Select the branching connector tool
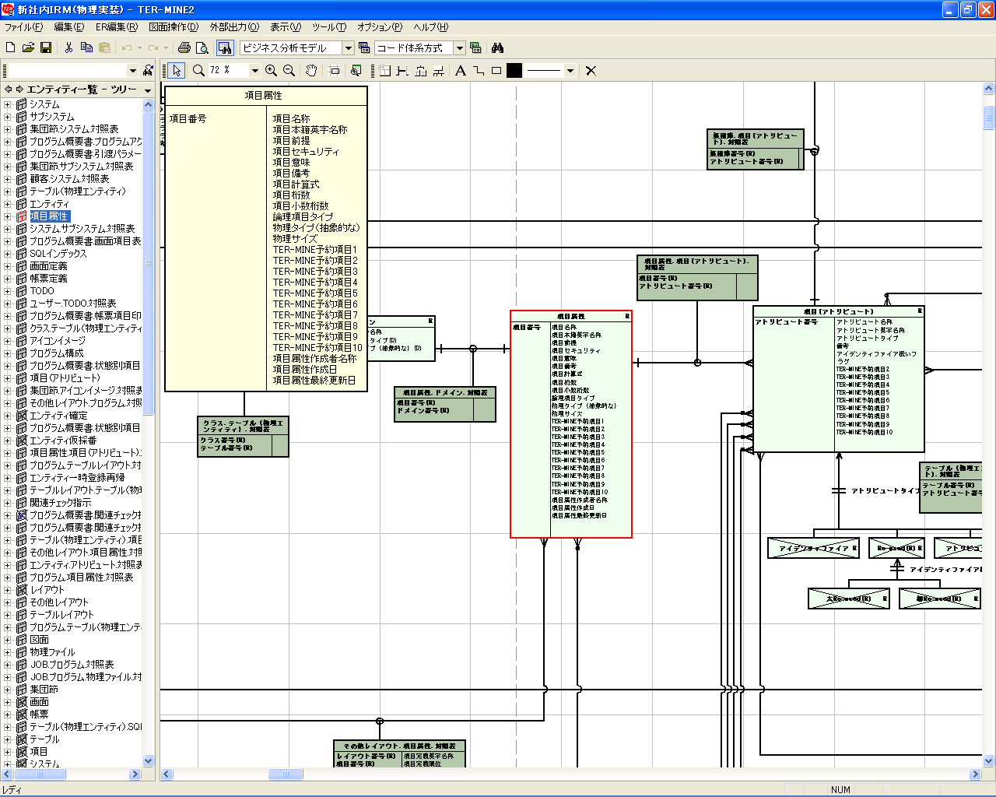The width and height of the screenshot is (996, 797). 438,70
